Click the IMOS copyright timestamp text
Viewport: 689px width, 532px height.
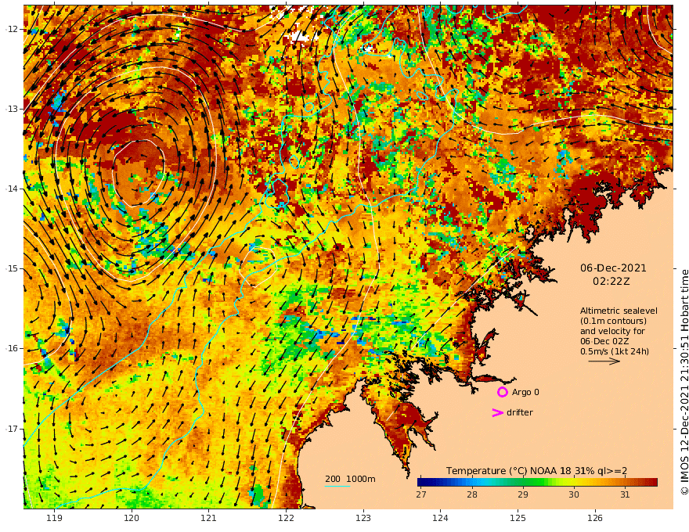point(684,383)
